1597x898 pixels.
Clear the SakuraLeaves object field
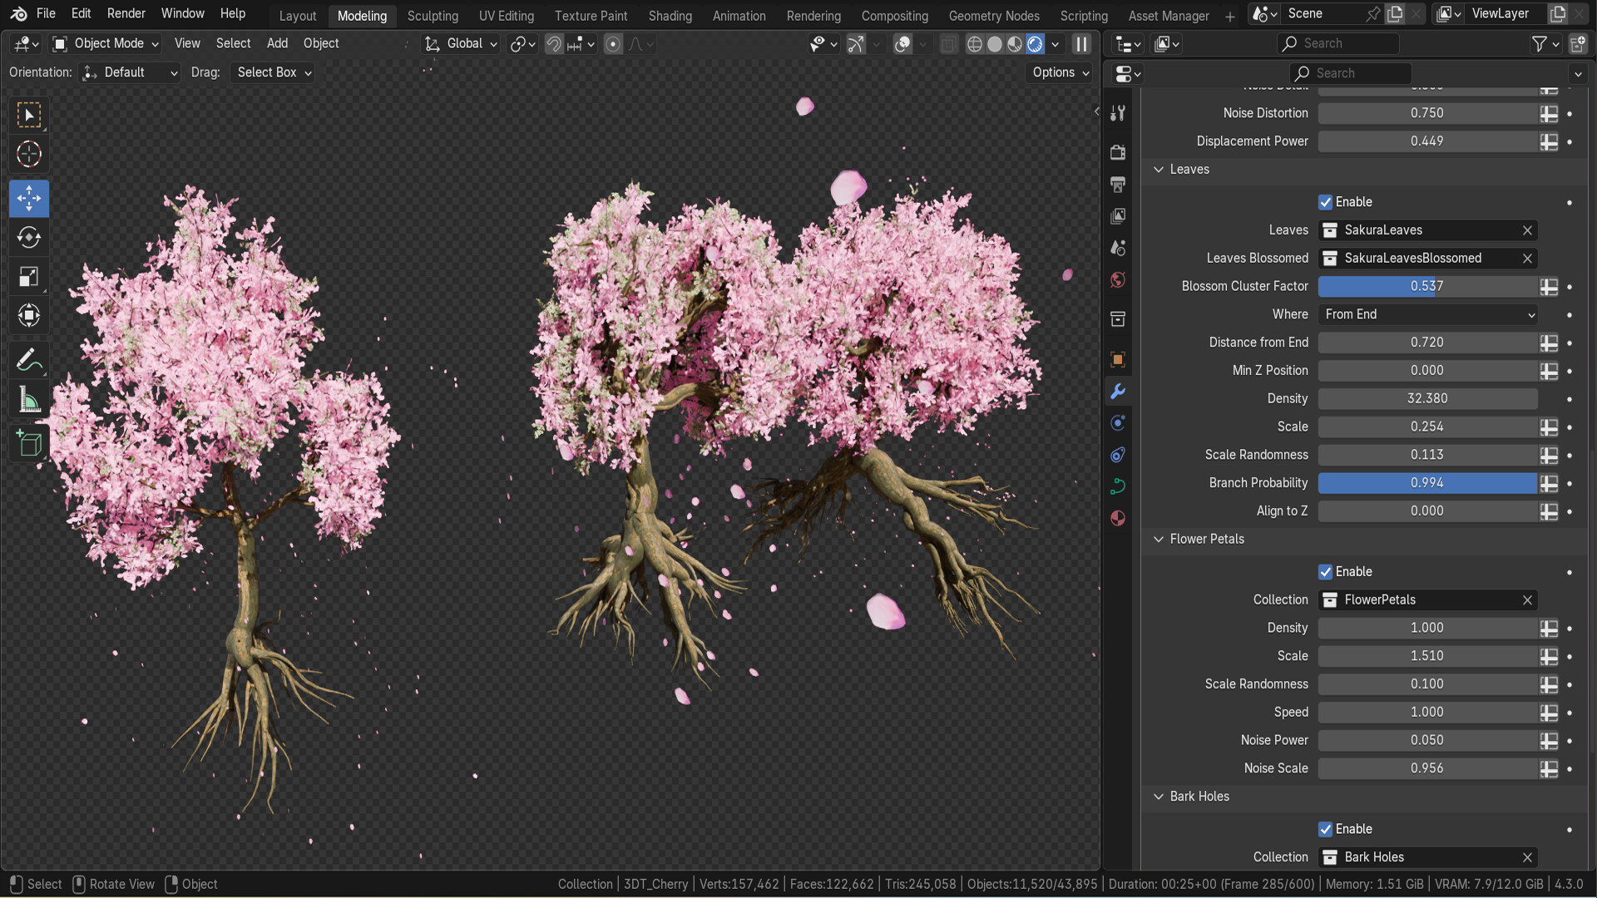[x=1527, y=230]
